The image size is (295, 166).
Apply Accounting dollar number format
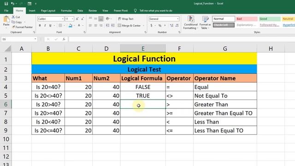coord(151,25)
